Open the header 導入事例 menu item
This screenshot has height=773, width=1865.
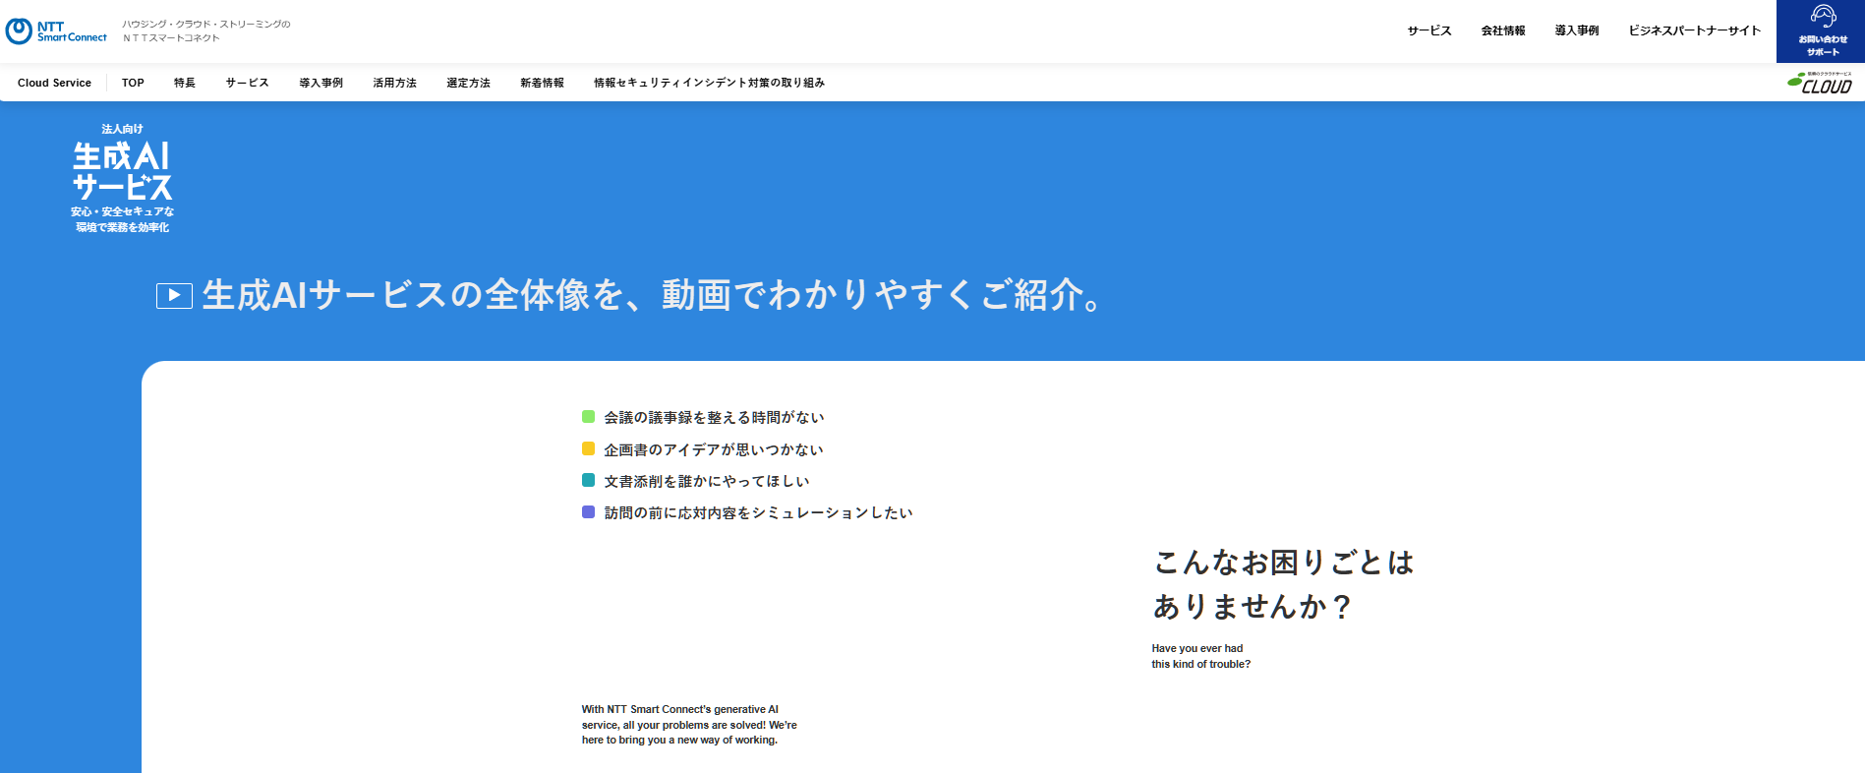click(x=1576, y=30)
